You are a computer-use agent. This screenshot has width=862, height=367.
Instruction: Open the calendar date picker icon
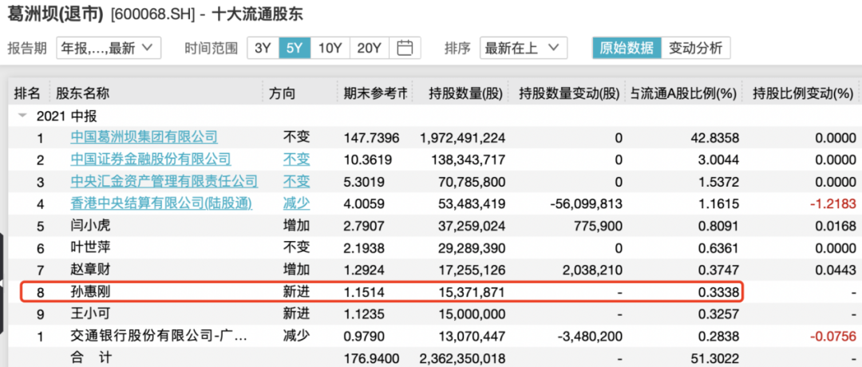click(x=405, y=48)
